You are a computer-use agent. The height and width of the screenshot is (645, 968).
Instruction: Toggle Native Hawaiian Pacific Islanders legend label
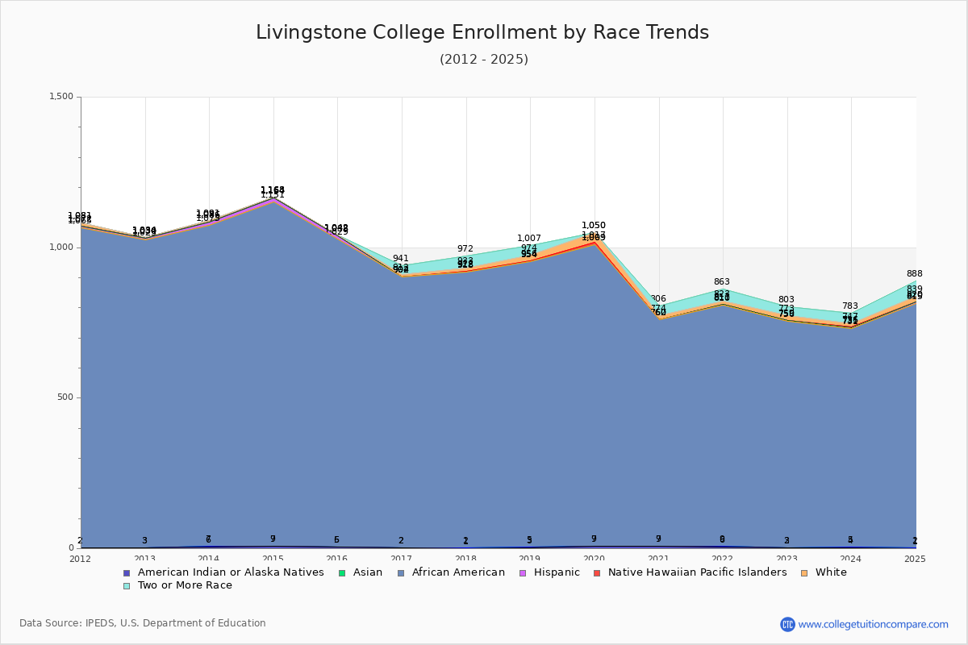pos(698,572)
